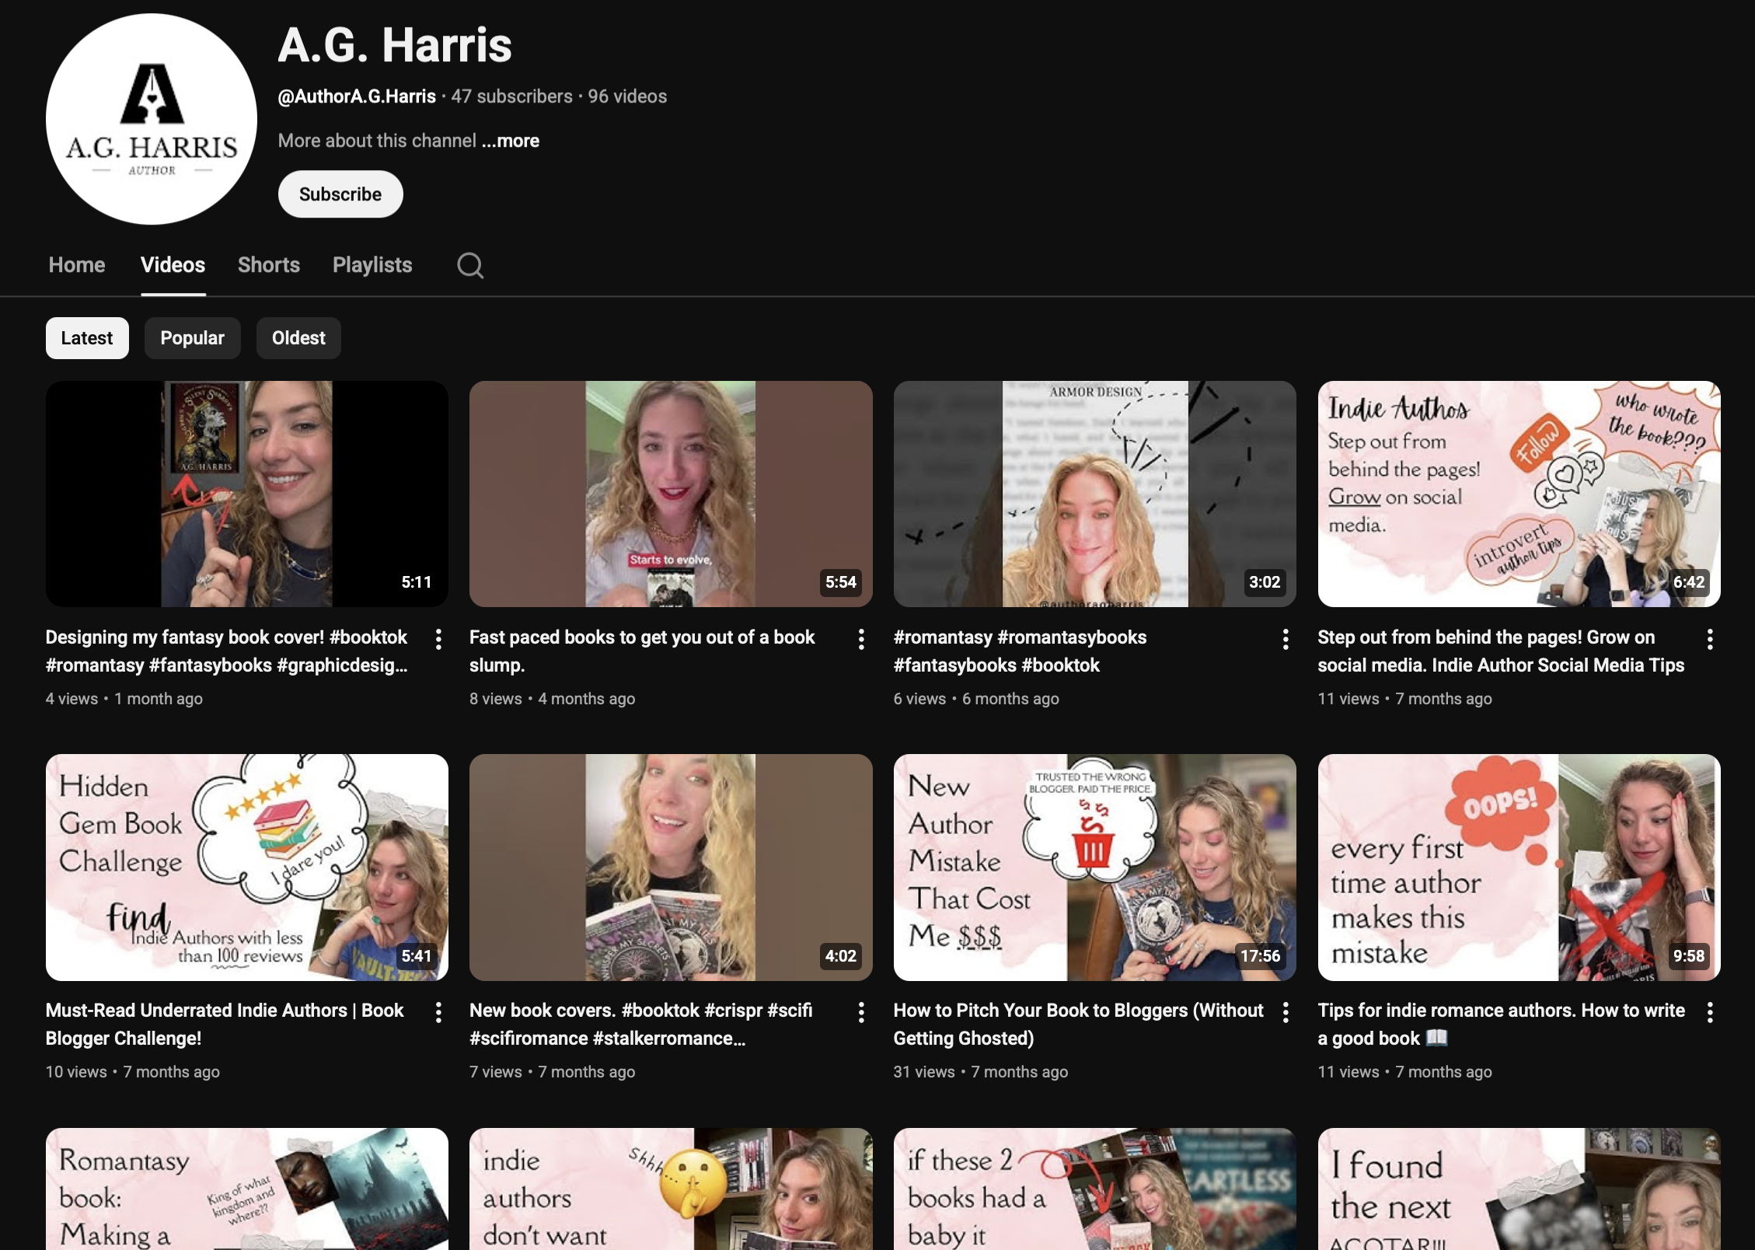Viewport: 1755px width, 1250px height.
Task: Open three-dot menu for Fast paced books video
Action: (x=861, y=639)
